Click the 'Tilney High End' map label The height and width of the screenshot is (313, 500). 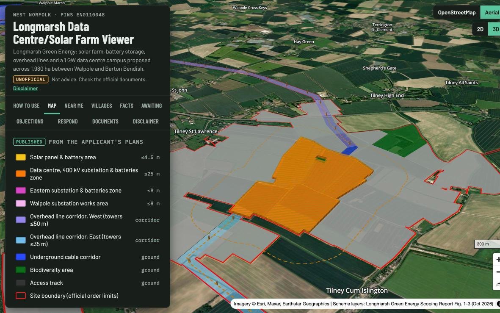click(387, 95)
